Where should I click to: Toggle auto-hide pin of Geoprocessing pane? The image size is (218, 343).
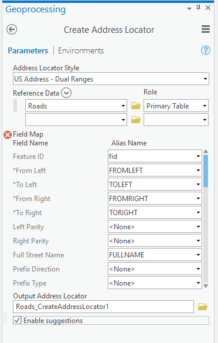point(198,8)
